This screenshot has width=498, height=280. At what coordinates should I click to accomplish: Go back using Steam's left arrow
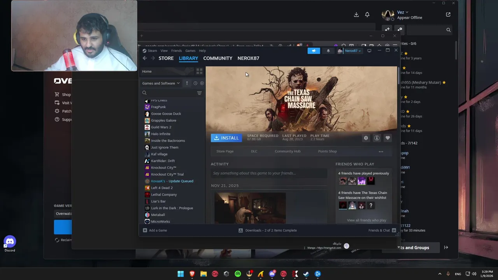[145, 58]
